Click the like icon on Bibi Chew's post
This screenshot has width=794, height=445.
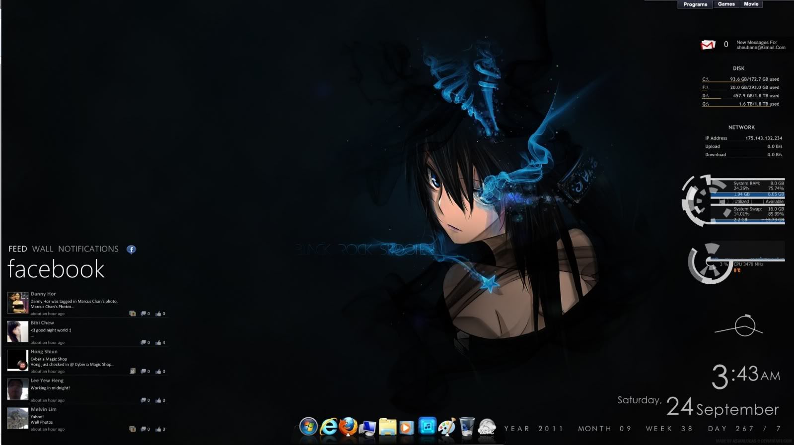(158, 342)
